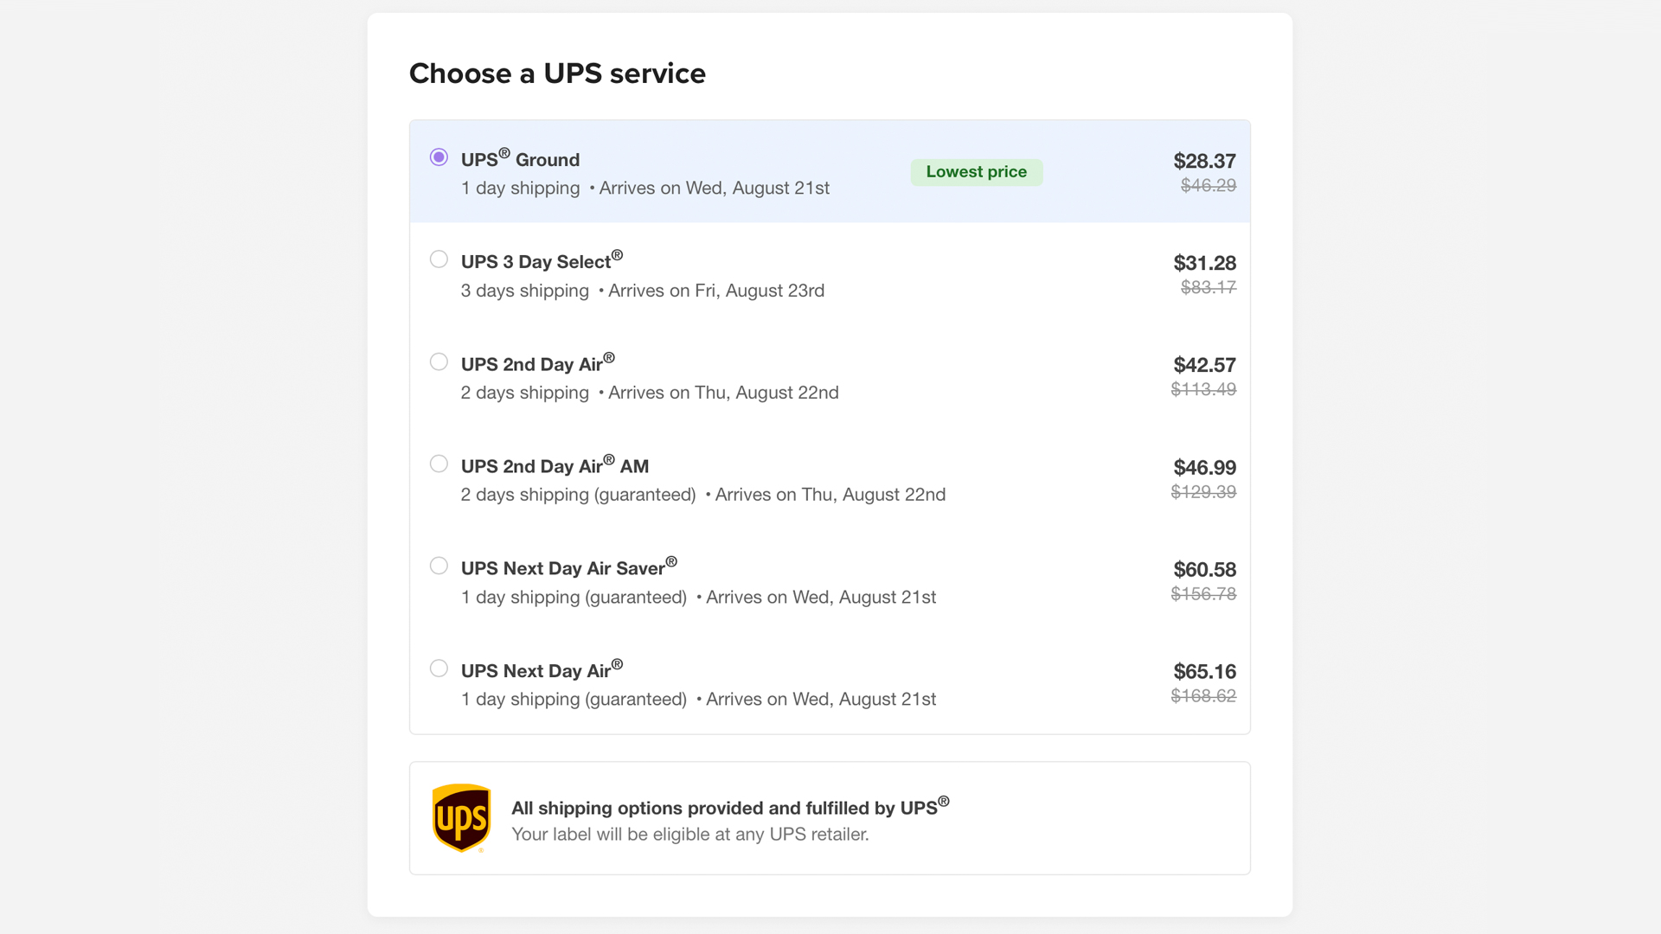
Task: Click the Choose a UPS service heading
Action: (557, 74)
